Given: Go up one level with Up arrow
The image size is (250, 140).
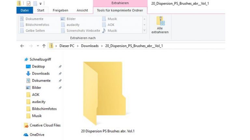Looking at the screenshot, I should (x=44, y=46).
